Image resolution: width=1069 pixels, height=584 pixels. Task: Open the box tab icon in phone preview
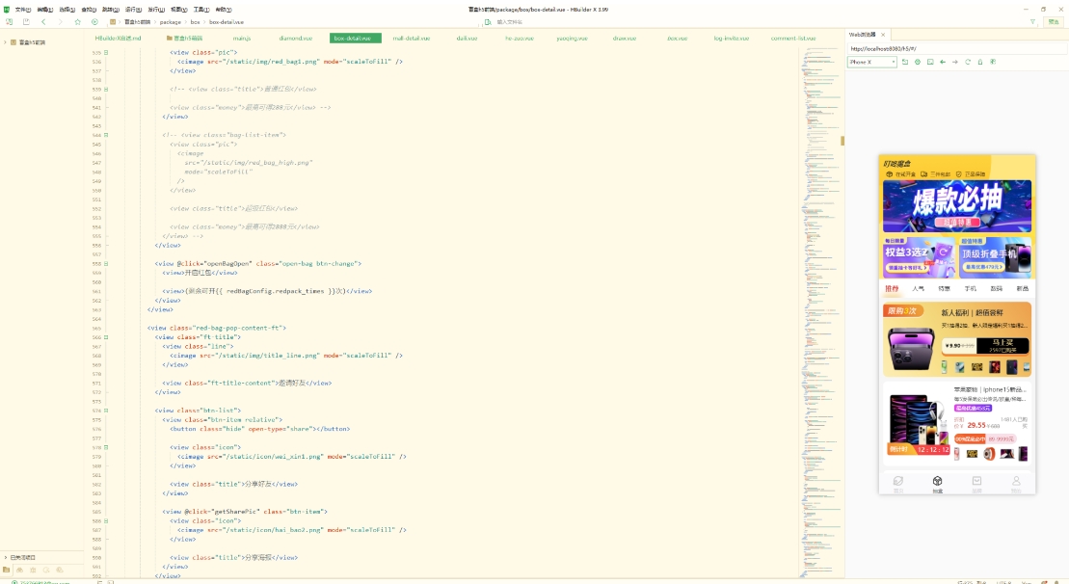coord(937,483)
